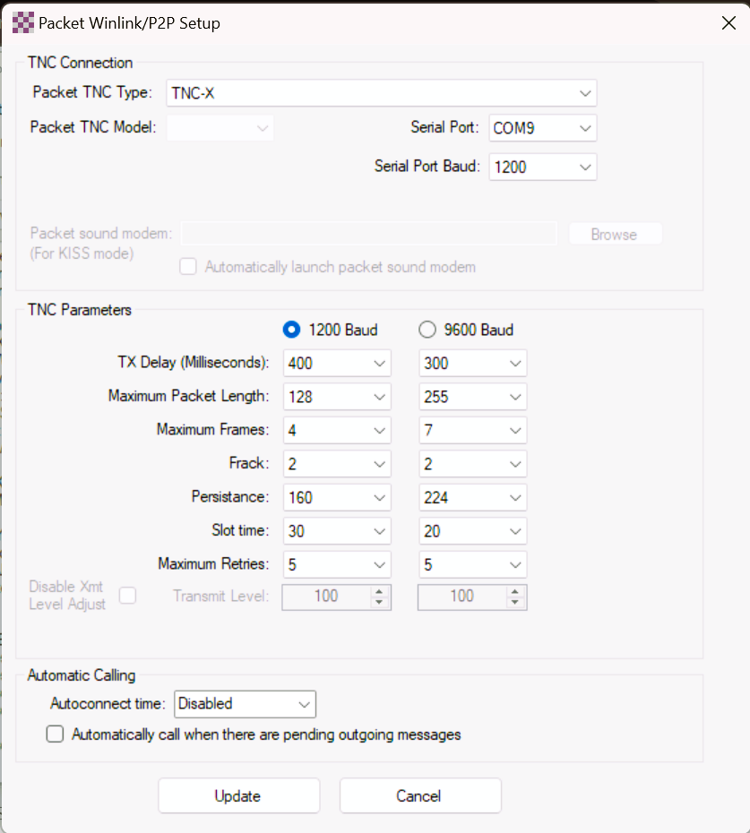Expand the 1200 Baud Maximum Frames dropdown
This screenshot has width=750, height=833.
379,430
